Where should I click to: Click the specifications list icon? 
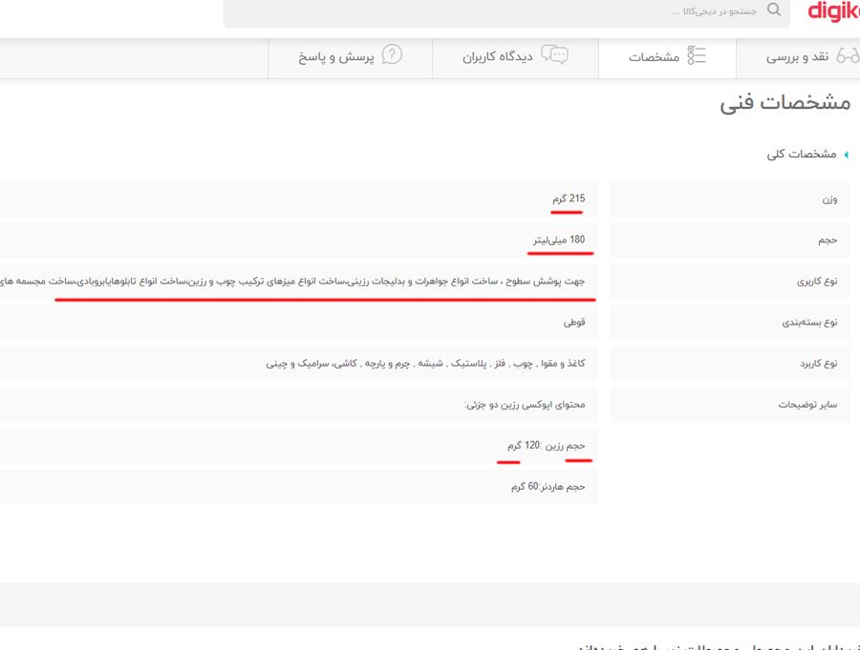(x=697, y=55)
